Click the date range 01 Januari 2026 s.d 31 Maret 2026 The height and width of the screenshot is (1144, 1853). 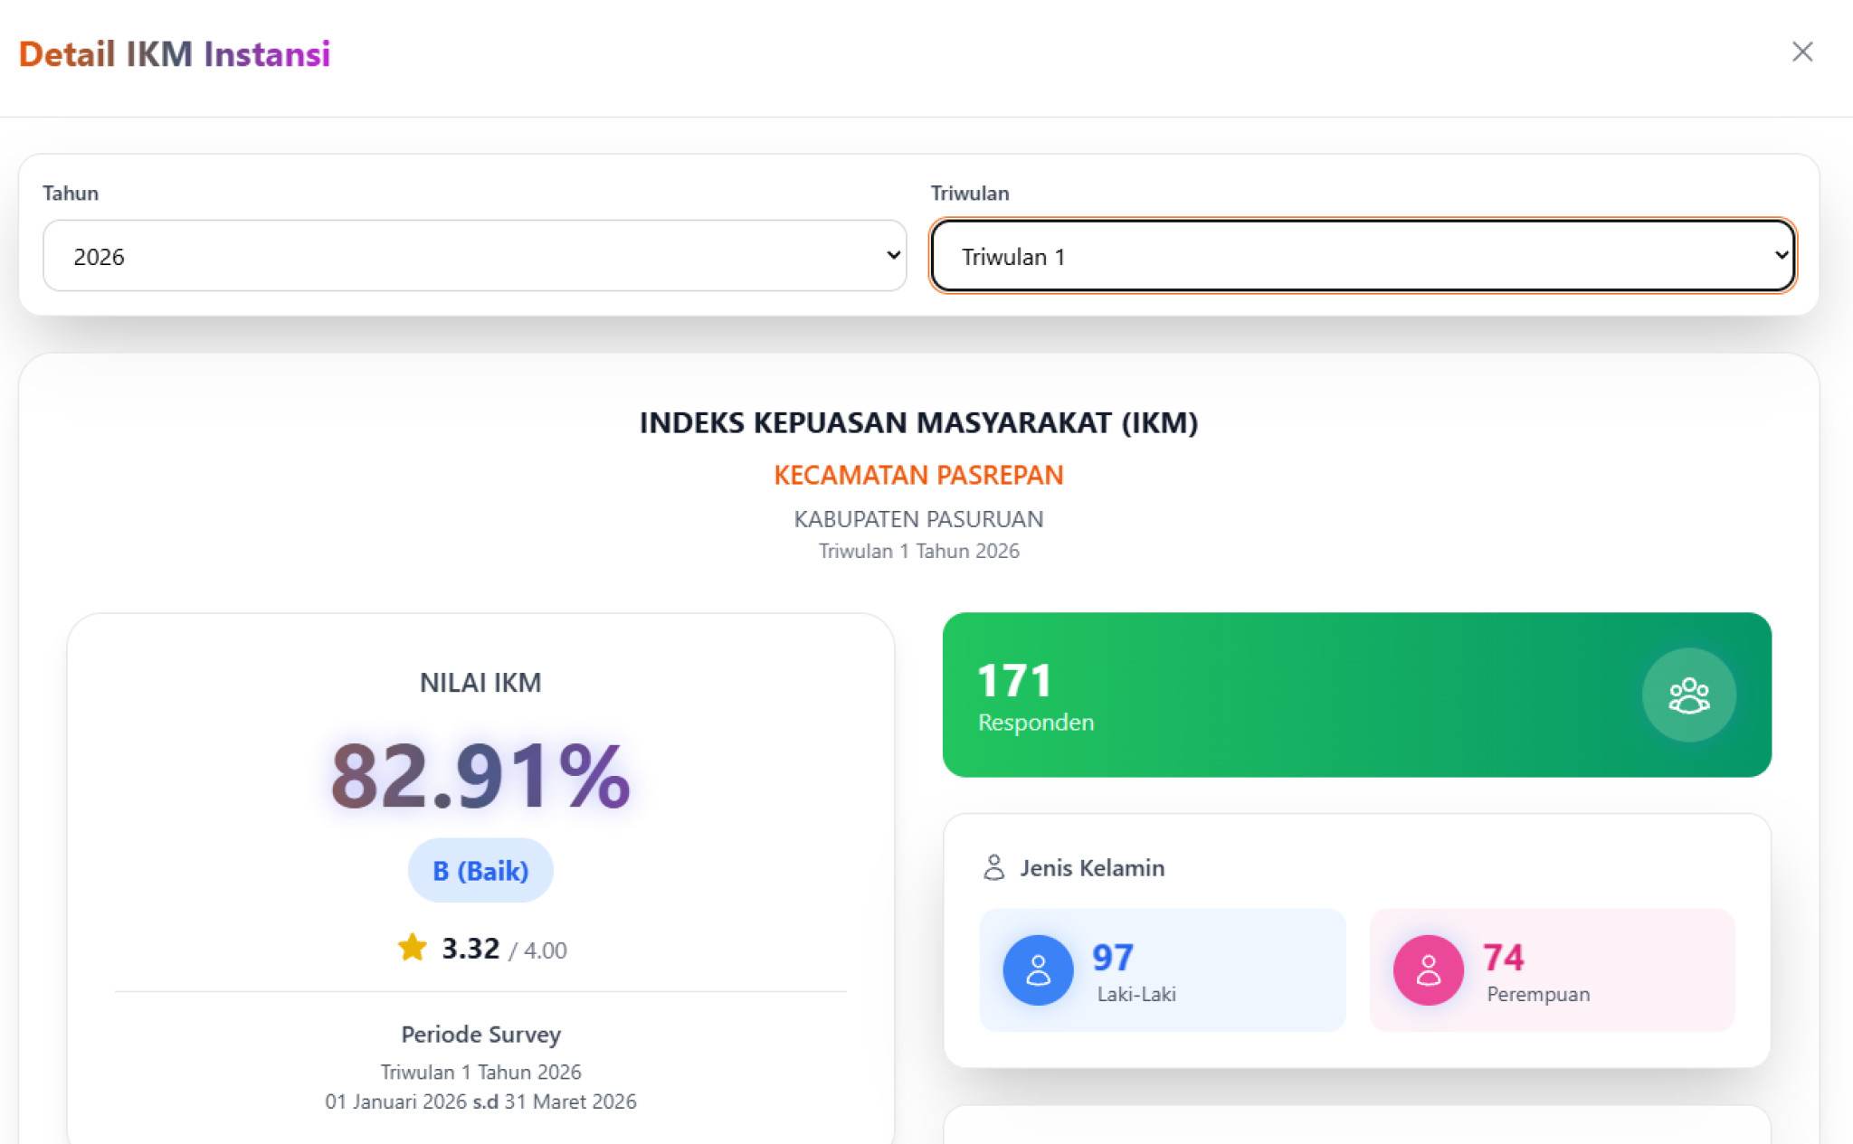pyautogui.click(x=480, y=1101)
